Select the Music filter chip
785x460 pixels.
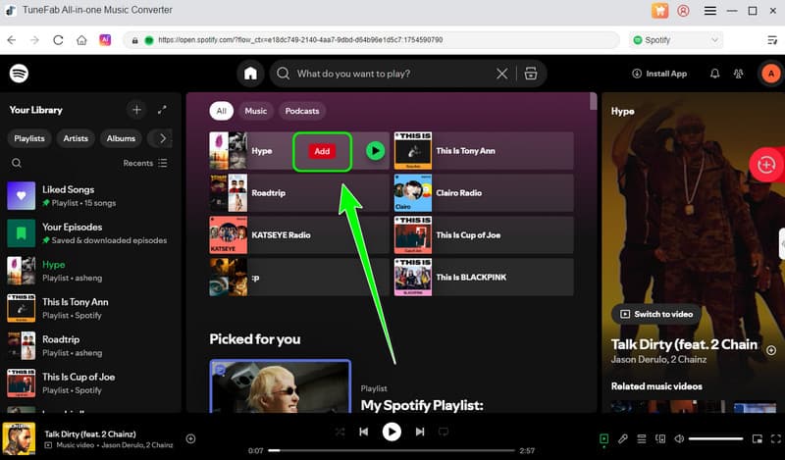[256, 111]
